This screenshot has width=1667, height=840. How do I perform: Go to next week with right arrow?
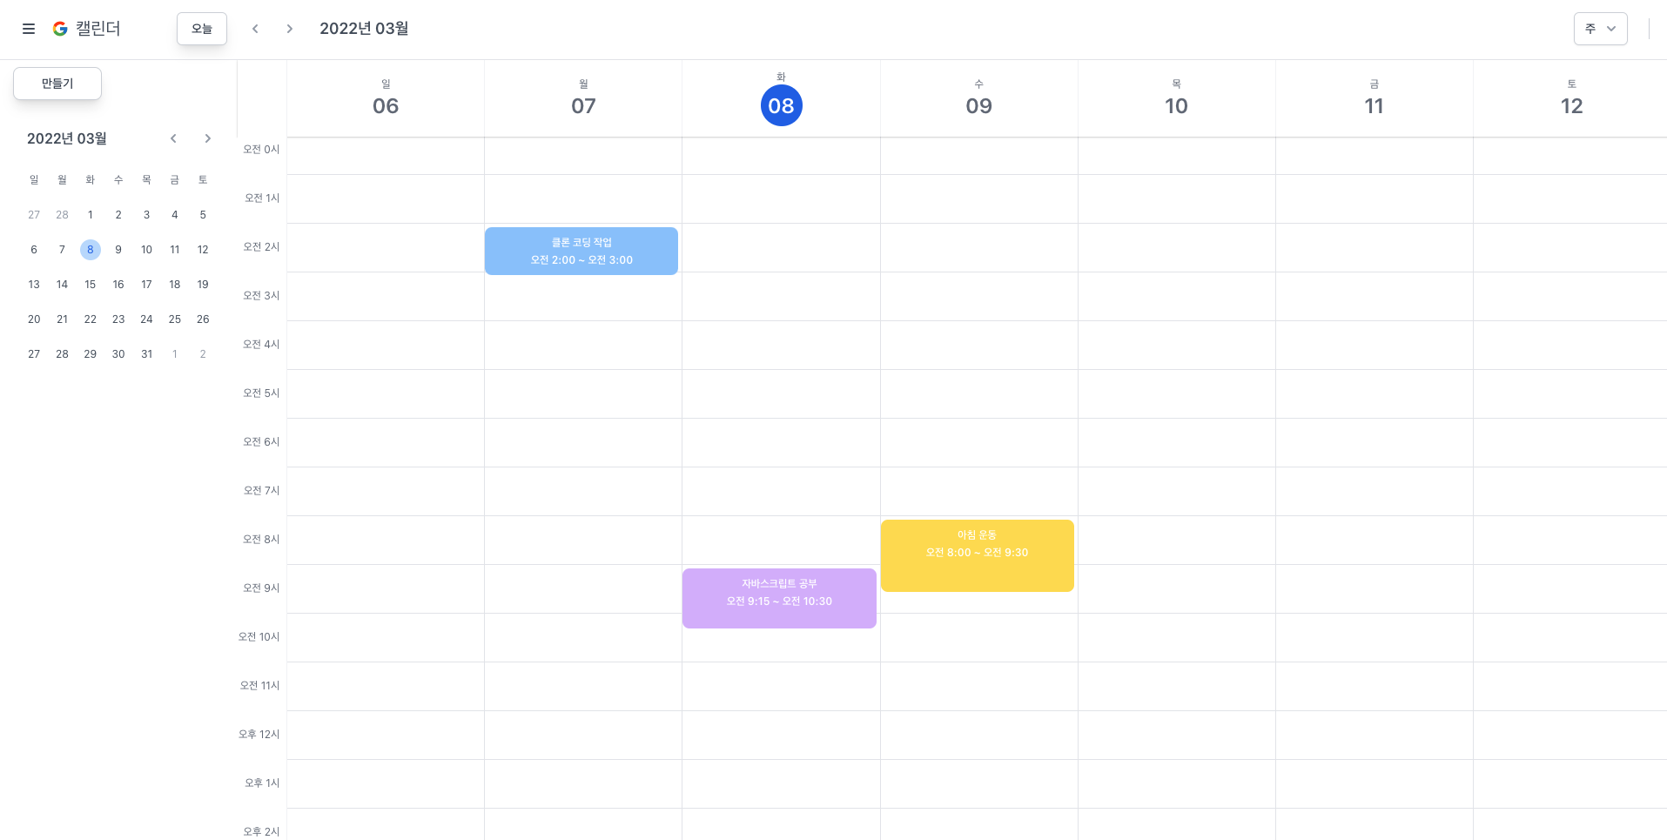[x=290, y=29]
